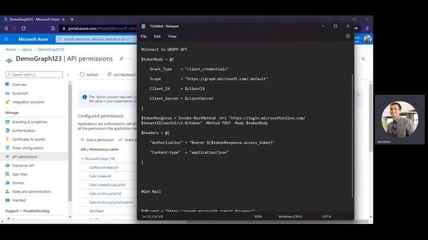Viewport: 428px width, 240px height.
Task: Open the Azure portal hamburger menu
Action: (7, 39)
